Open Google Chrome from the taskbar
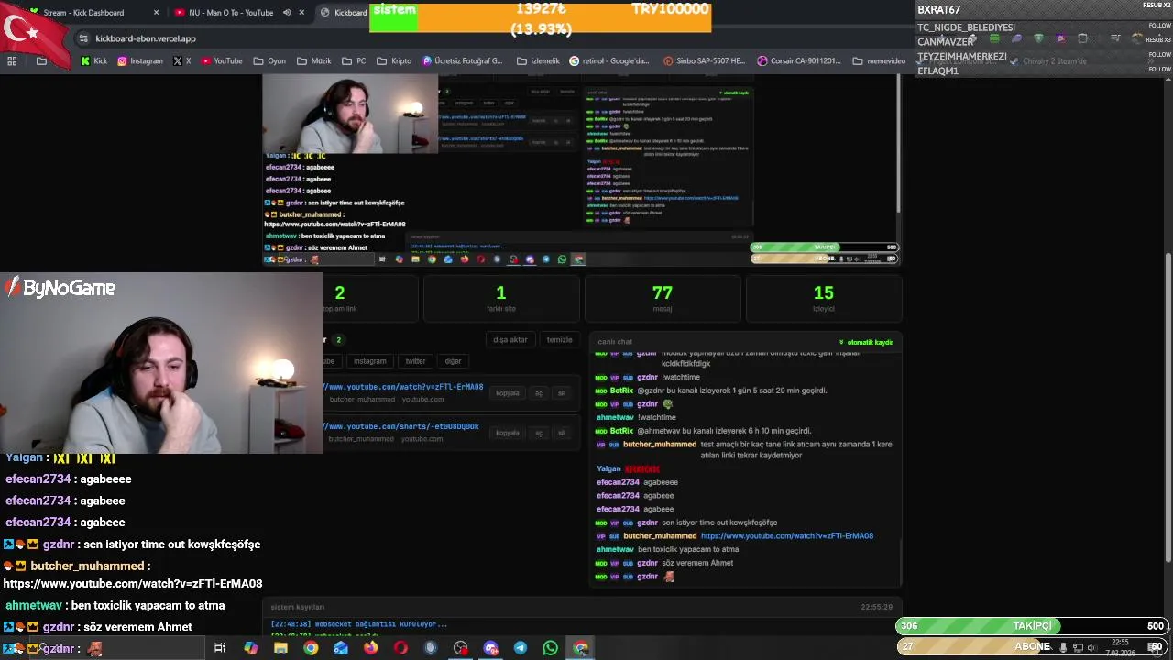 coord(311,648)
